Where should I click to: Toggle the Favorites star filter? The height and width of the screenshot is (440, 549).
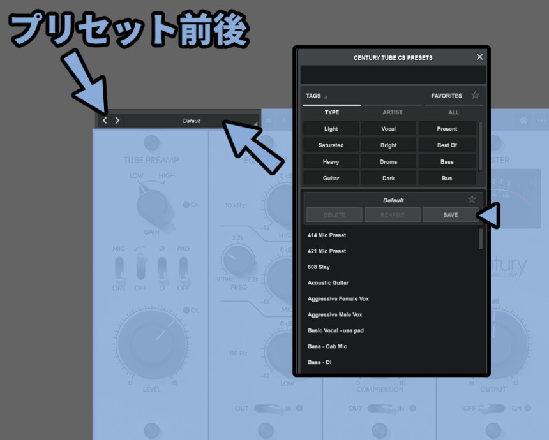coord(475,96)
